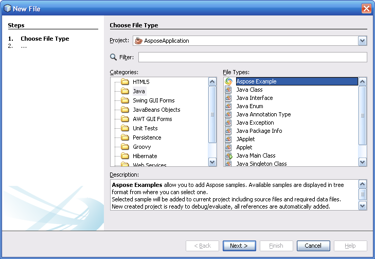
Task: Click the Java Enum file icon
Action: click(x=228, y=106)
